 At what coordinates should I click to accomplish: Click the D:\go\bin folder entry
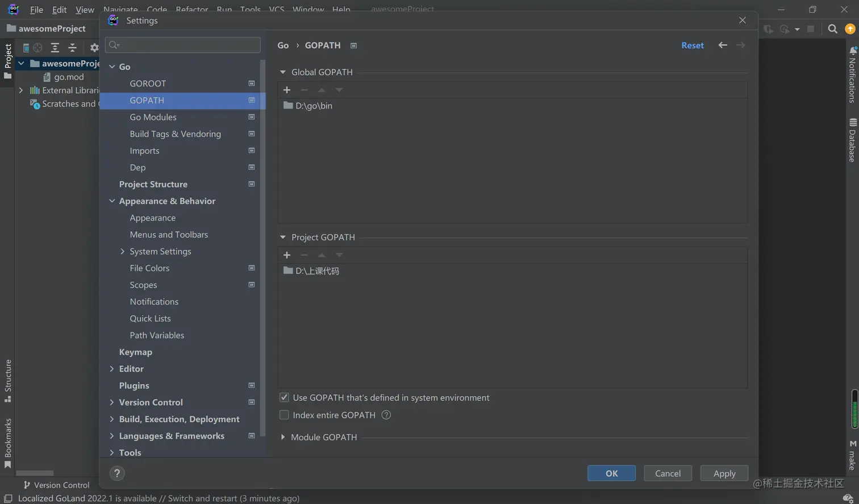pos(308,106)
